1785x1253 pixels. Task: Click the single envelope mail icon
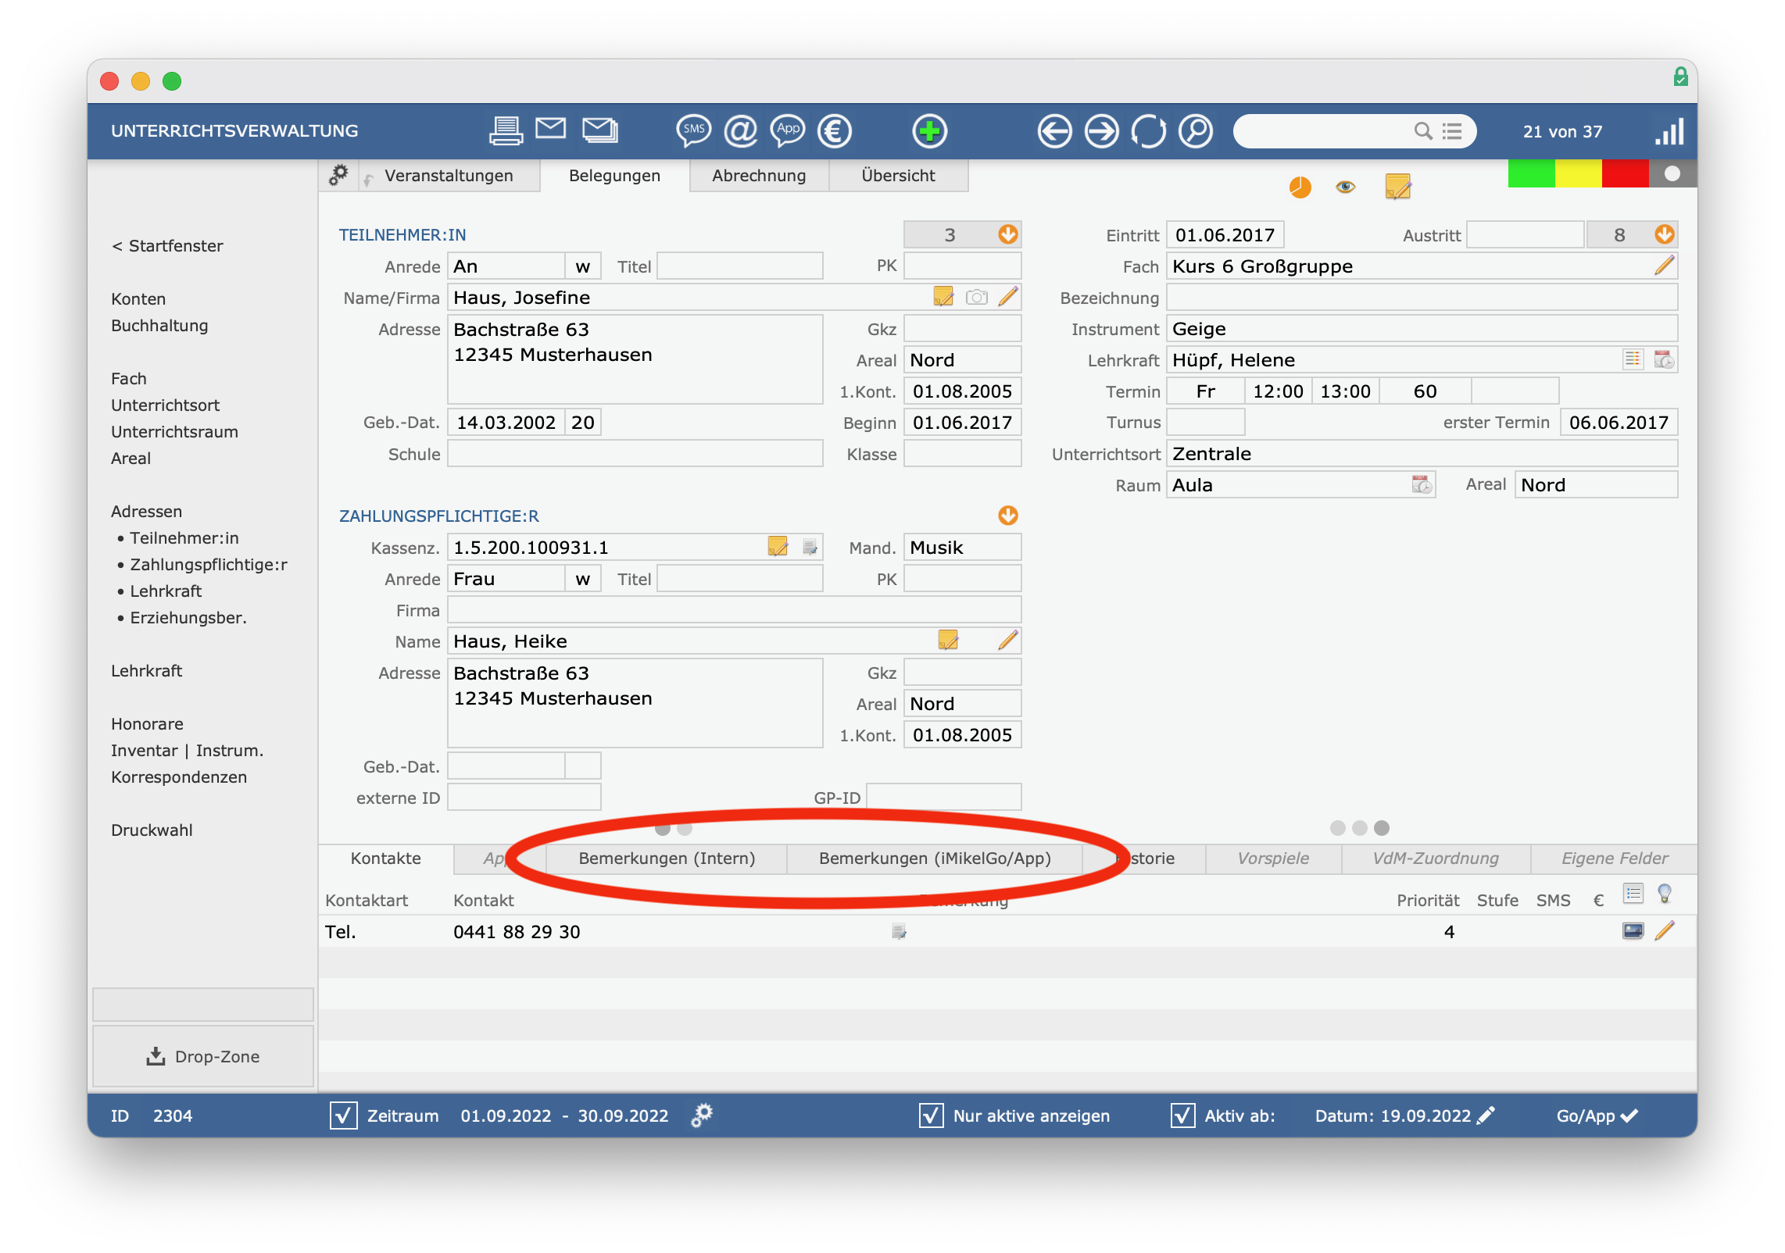[x=551, y=128]
